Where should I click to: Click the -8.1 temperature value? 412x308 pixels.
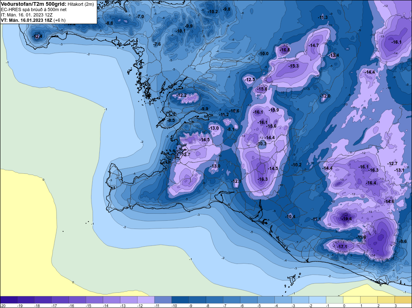tap(230, 129)
